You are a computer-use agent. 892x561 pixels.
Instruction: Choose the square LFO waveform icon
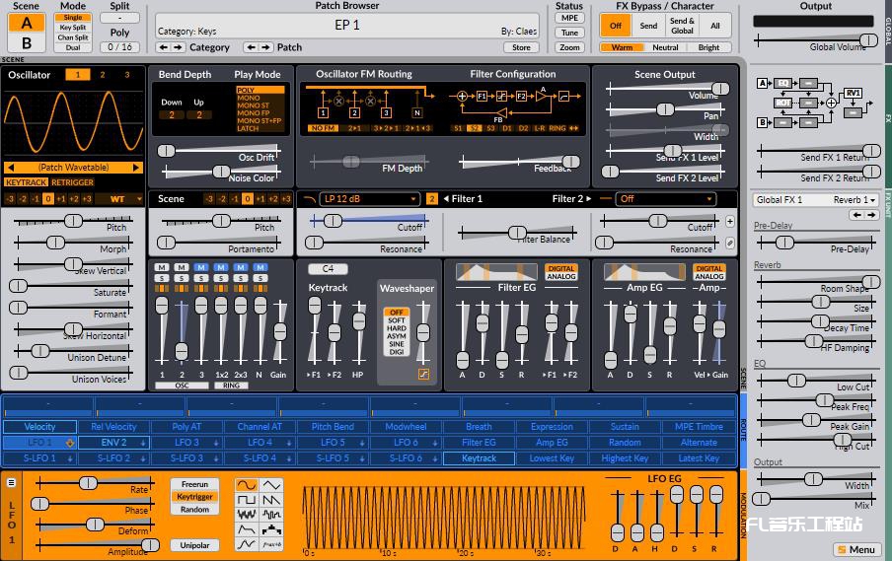(x=246, y=501)
